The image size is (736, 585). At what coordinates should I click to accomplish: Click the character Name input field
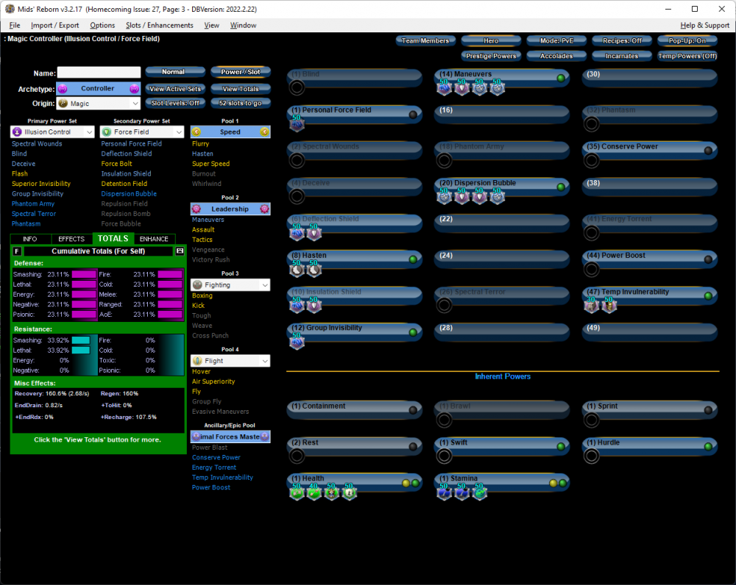coord(99,73)
